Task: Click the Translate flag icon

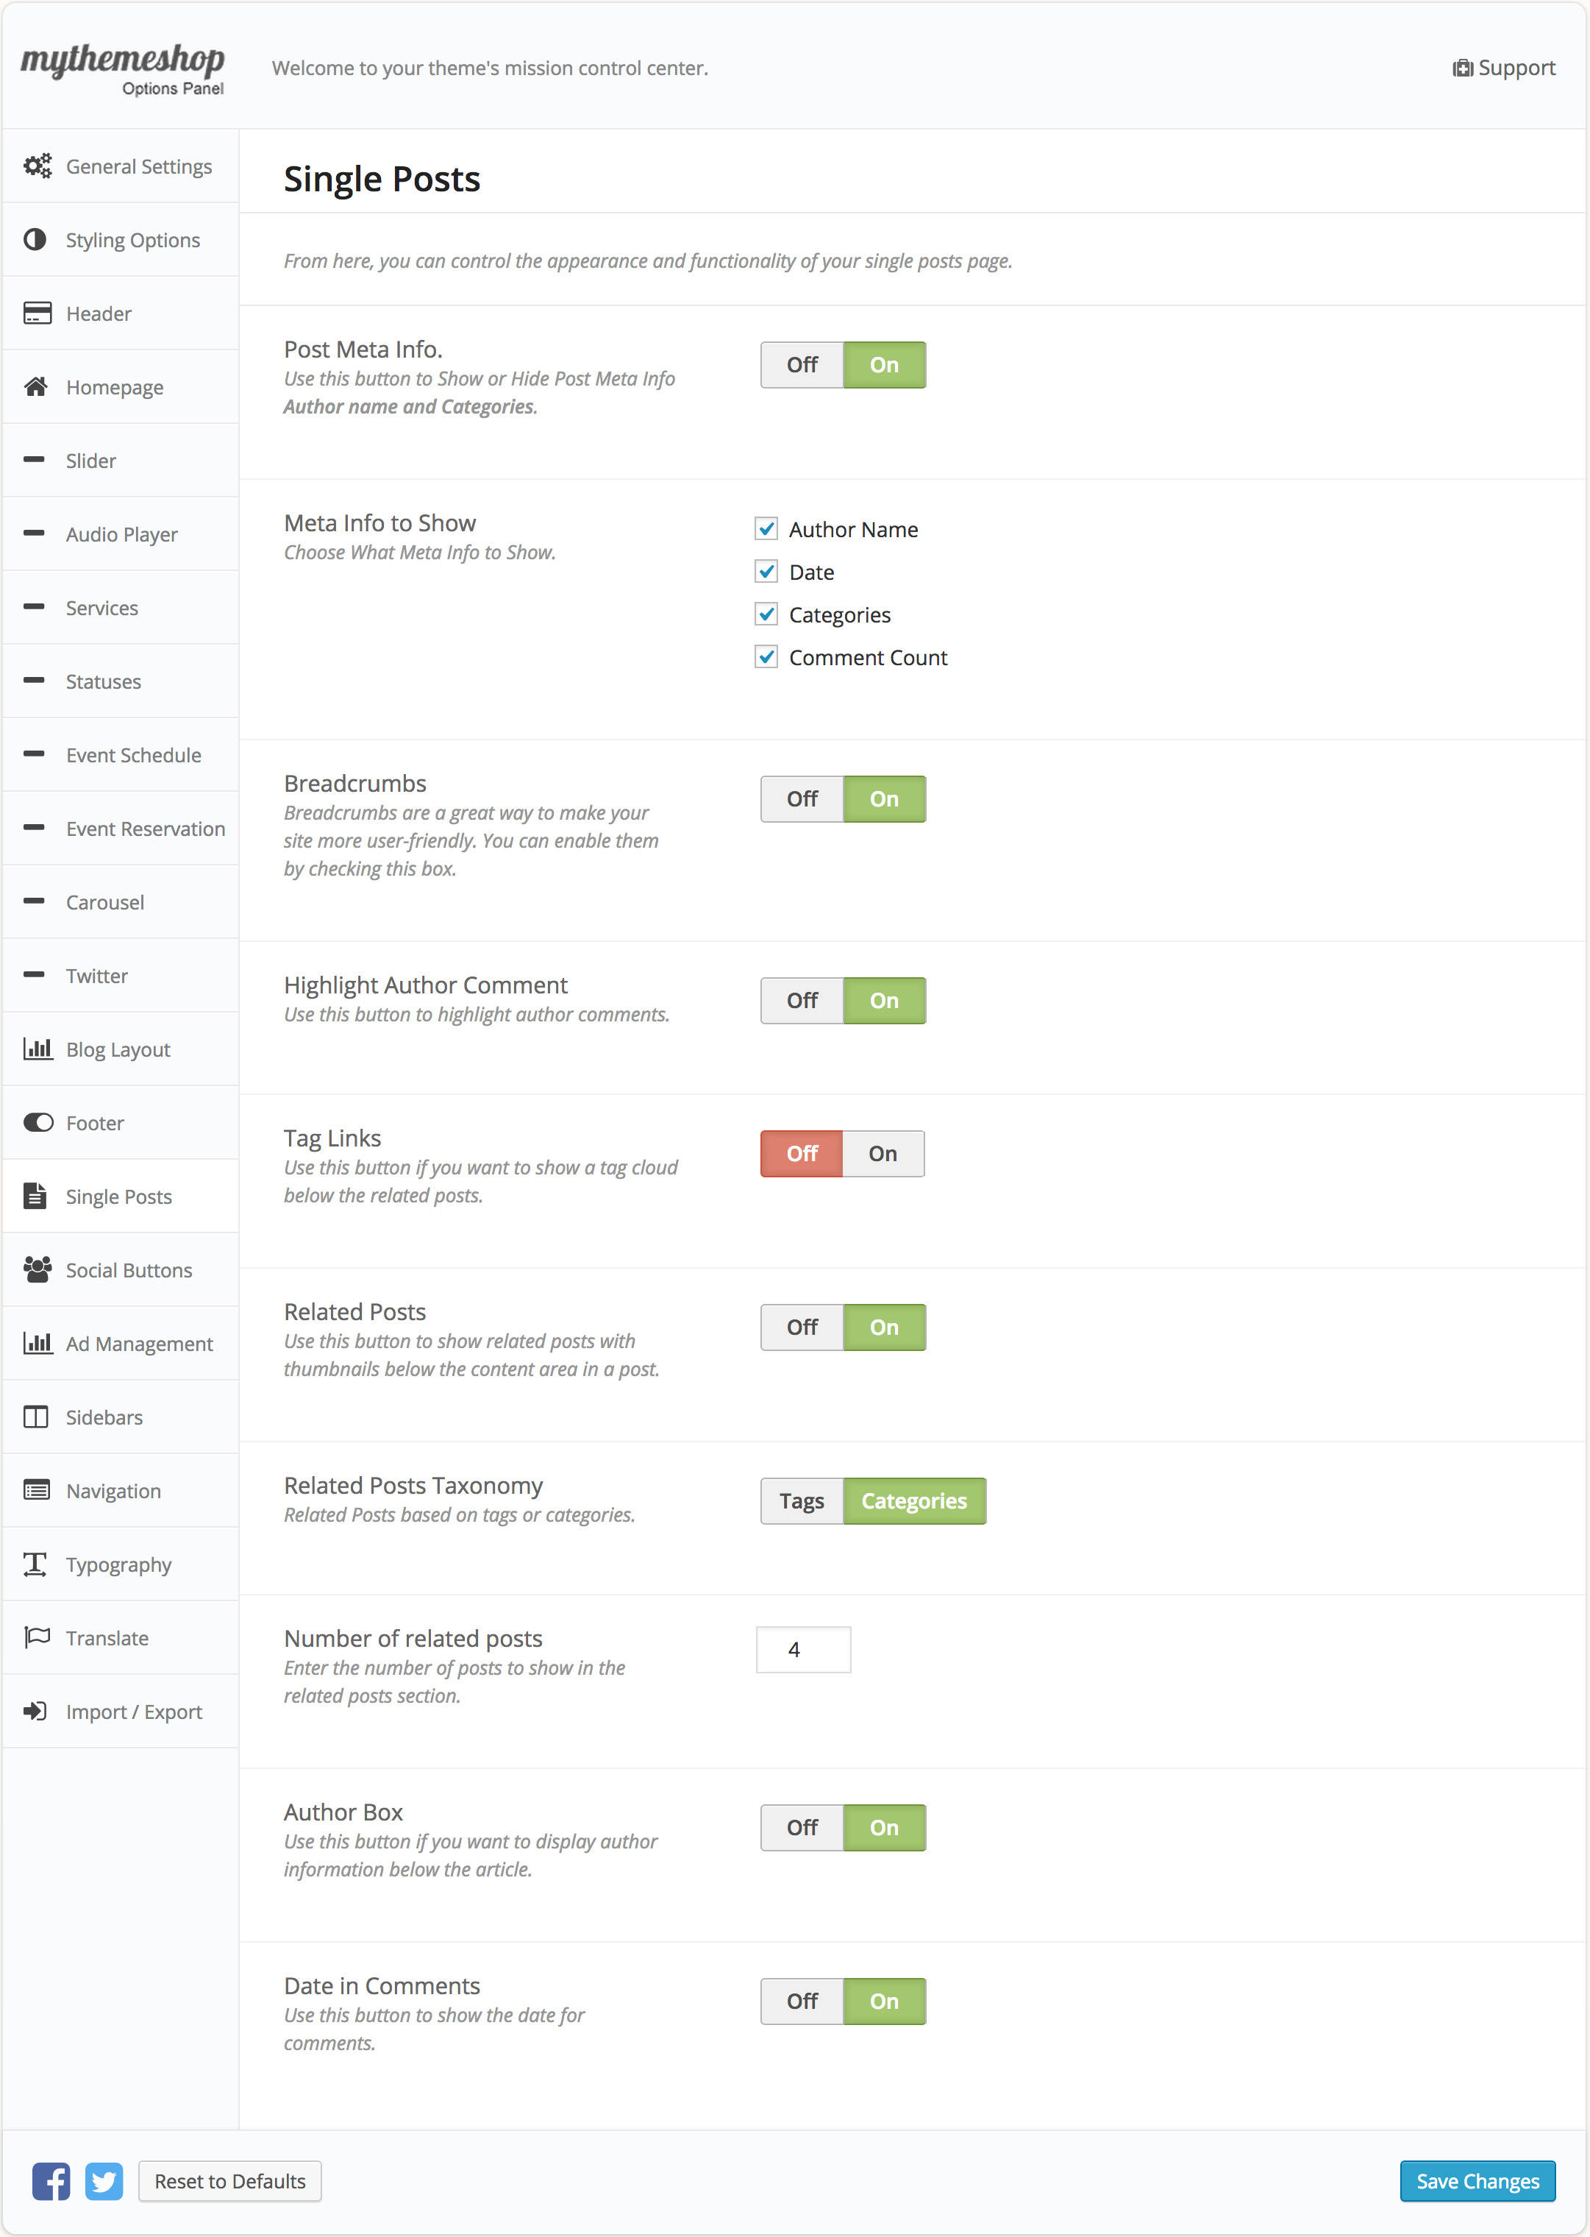Action: coord(36,1637)
